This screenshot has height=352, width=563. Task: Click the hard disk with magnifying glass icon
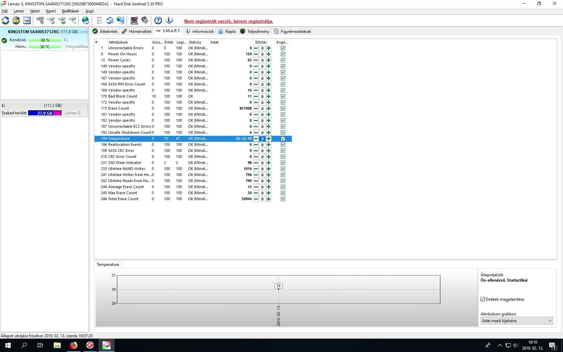coord(72,20)
